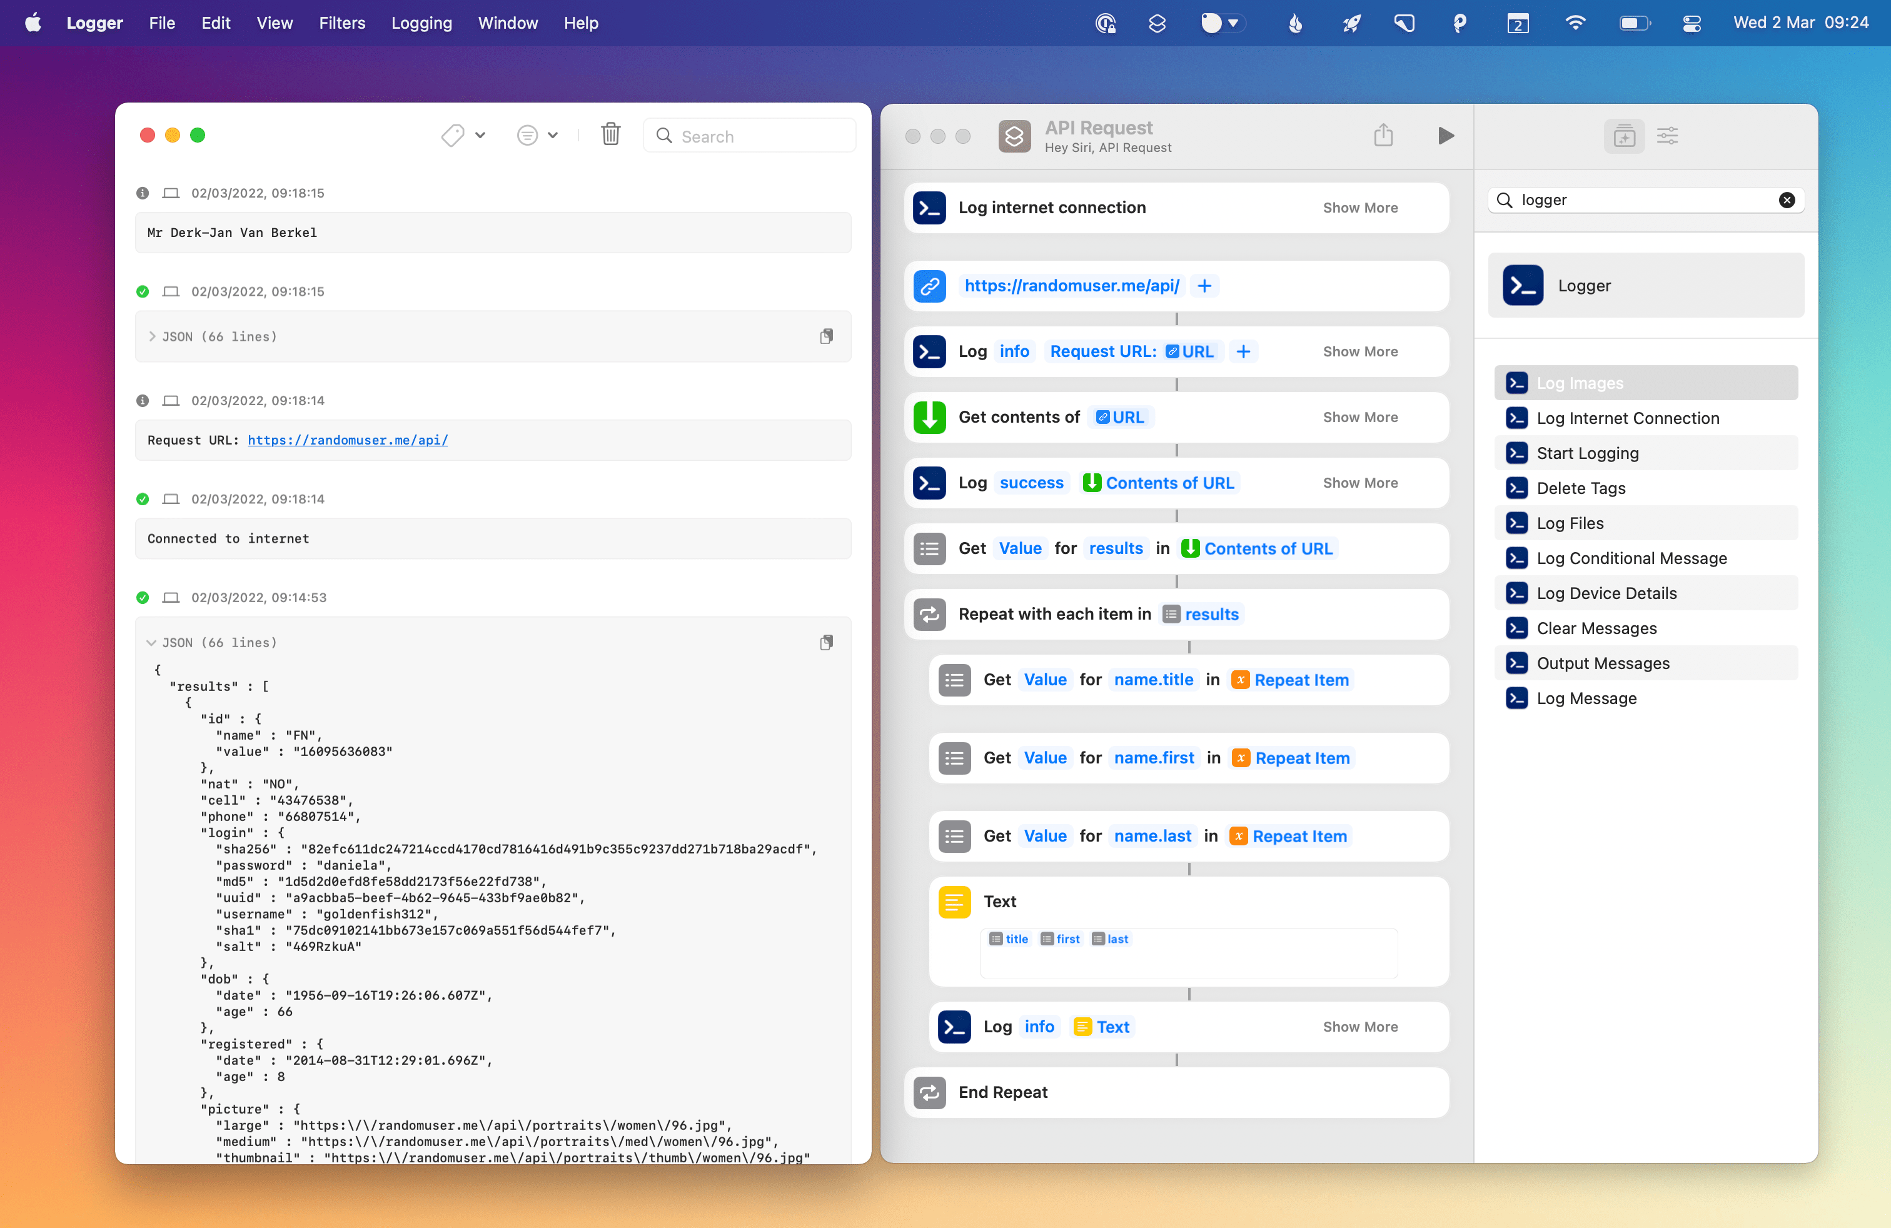Screen dimensions: 1891x1228
Task: Open the shortcut settings sliders icon
Action: (x=1667, y=136)
